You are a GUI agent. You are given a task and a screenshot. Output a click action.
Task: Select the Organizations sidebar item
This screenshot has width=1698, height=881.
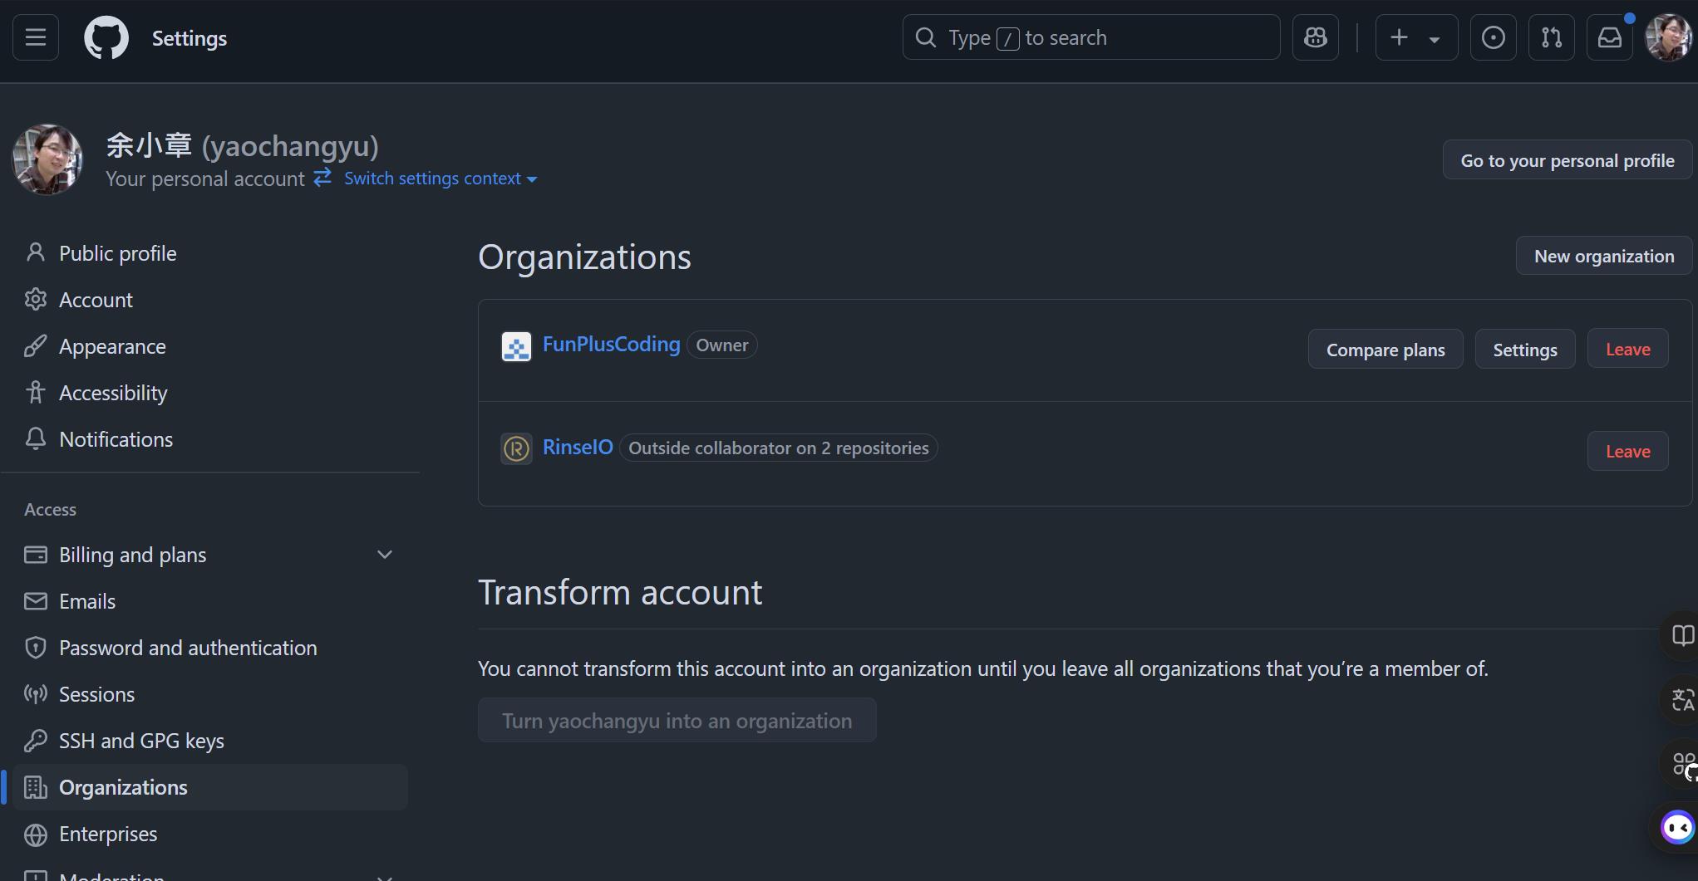(x=209, y=787)
